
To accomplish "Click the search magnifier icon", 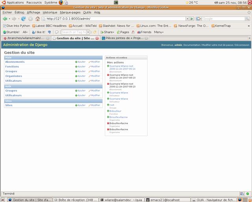I will click(247, 19).
